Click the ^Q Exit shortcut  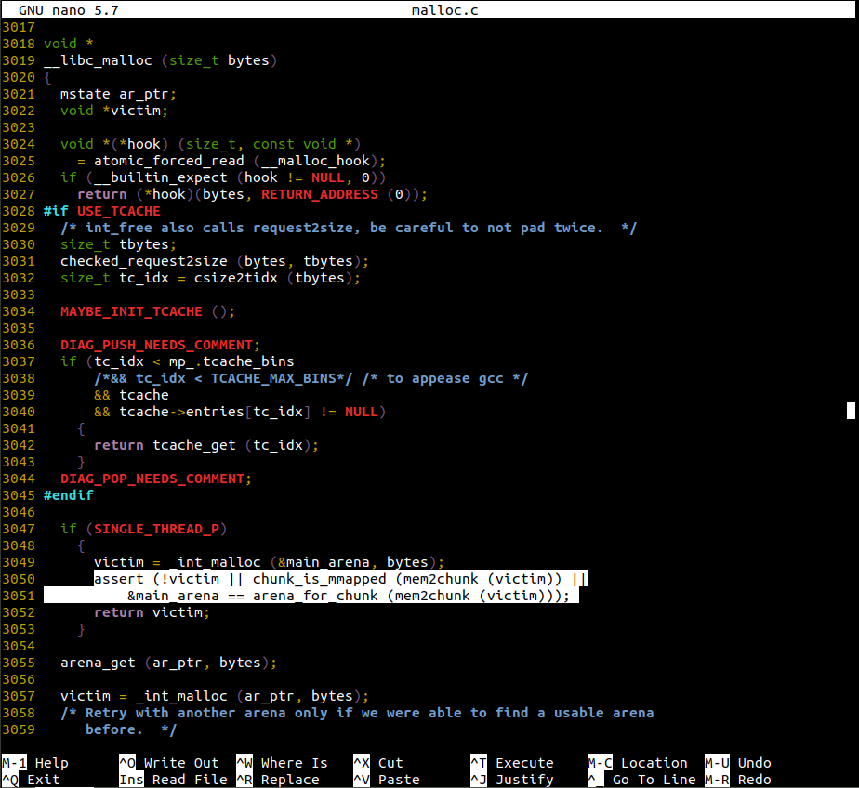click(x=31, y=780)
